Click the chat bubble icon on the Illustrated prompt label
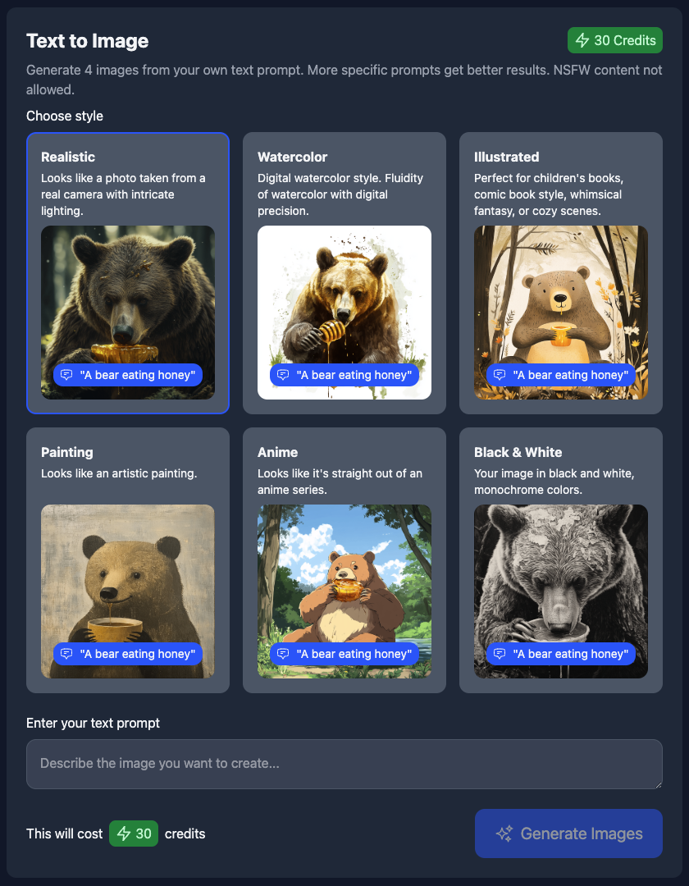689x886 pixels. point(500,375)
